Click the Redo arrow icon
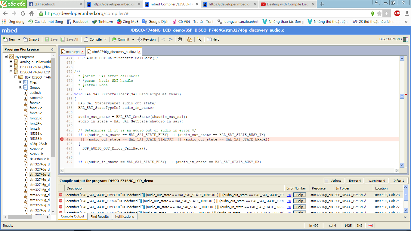411x231 pixels. coord(171,39)
